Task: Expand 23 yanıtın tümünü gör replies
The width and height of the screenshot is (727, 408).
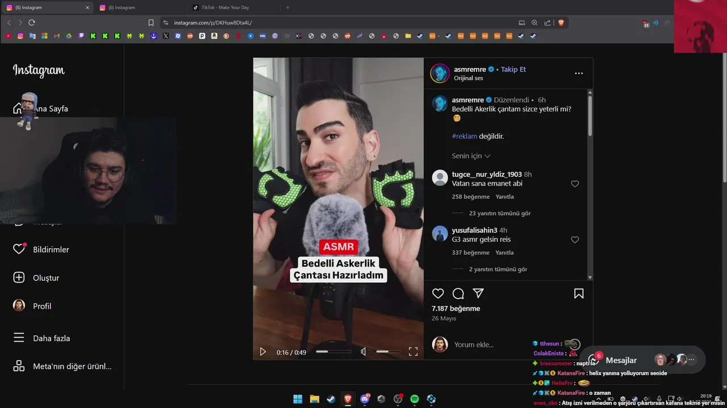Action: (500, 214)
